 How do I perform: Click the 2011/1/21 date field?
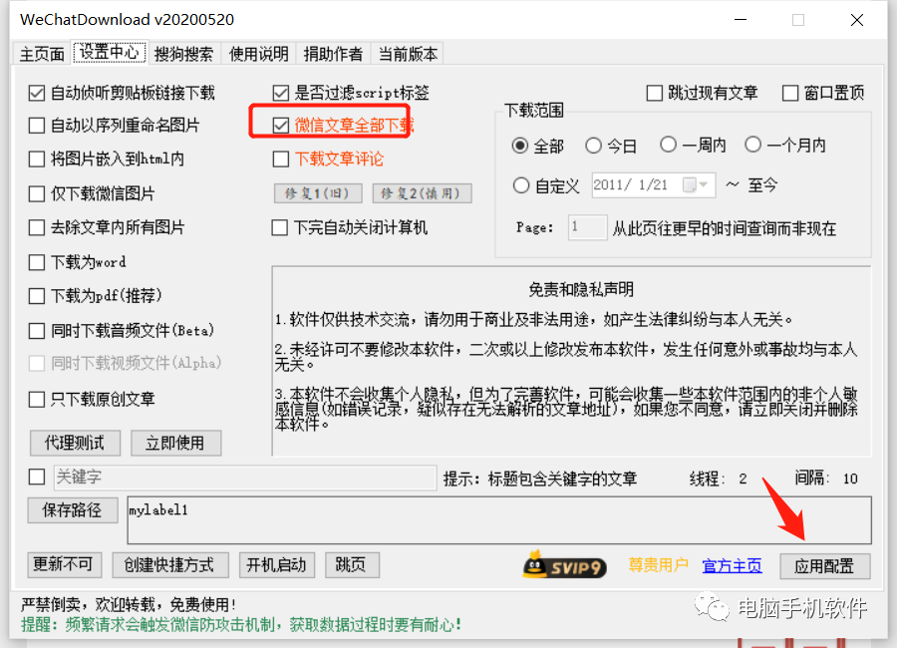[x=653, y=184]
